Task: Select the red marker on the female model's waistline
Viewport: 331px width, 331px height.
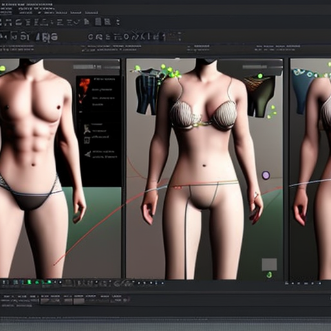Action: tap(178, 187)
